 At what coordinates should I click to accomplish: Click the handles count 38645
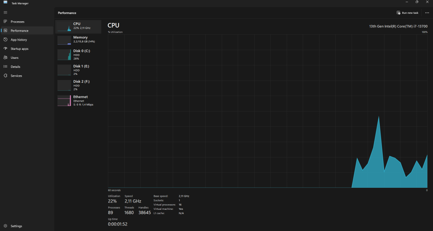click(x=145, y=212)
